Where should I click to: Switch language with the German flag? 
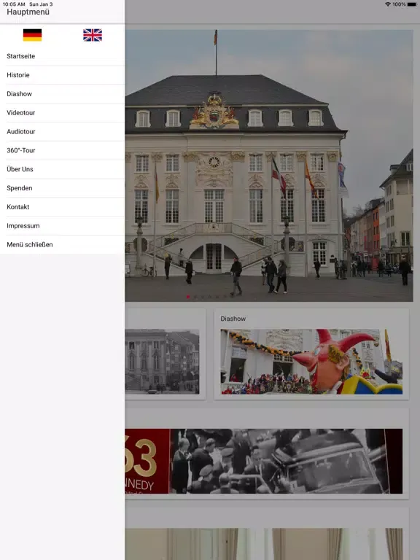[x=33, y=35]
